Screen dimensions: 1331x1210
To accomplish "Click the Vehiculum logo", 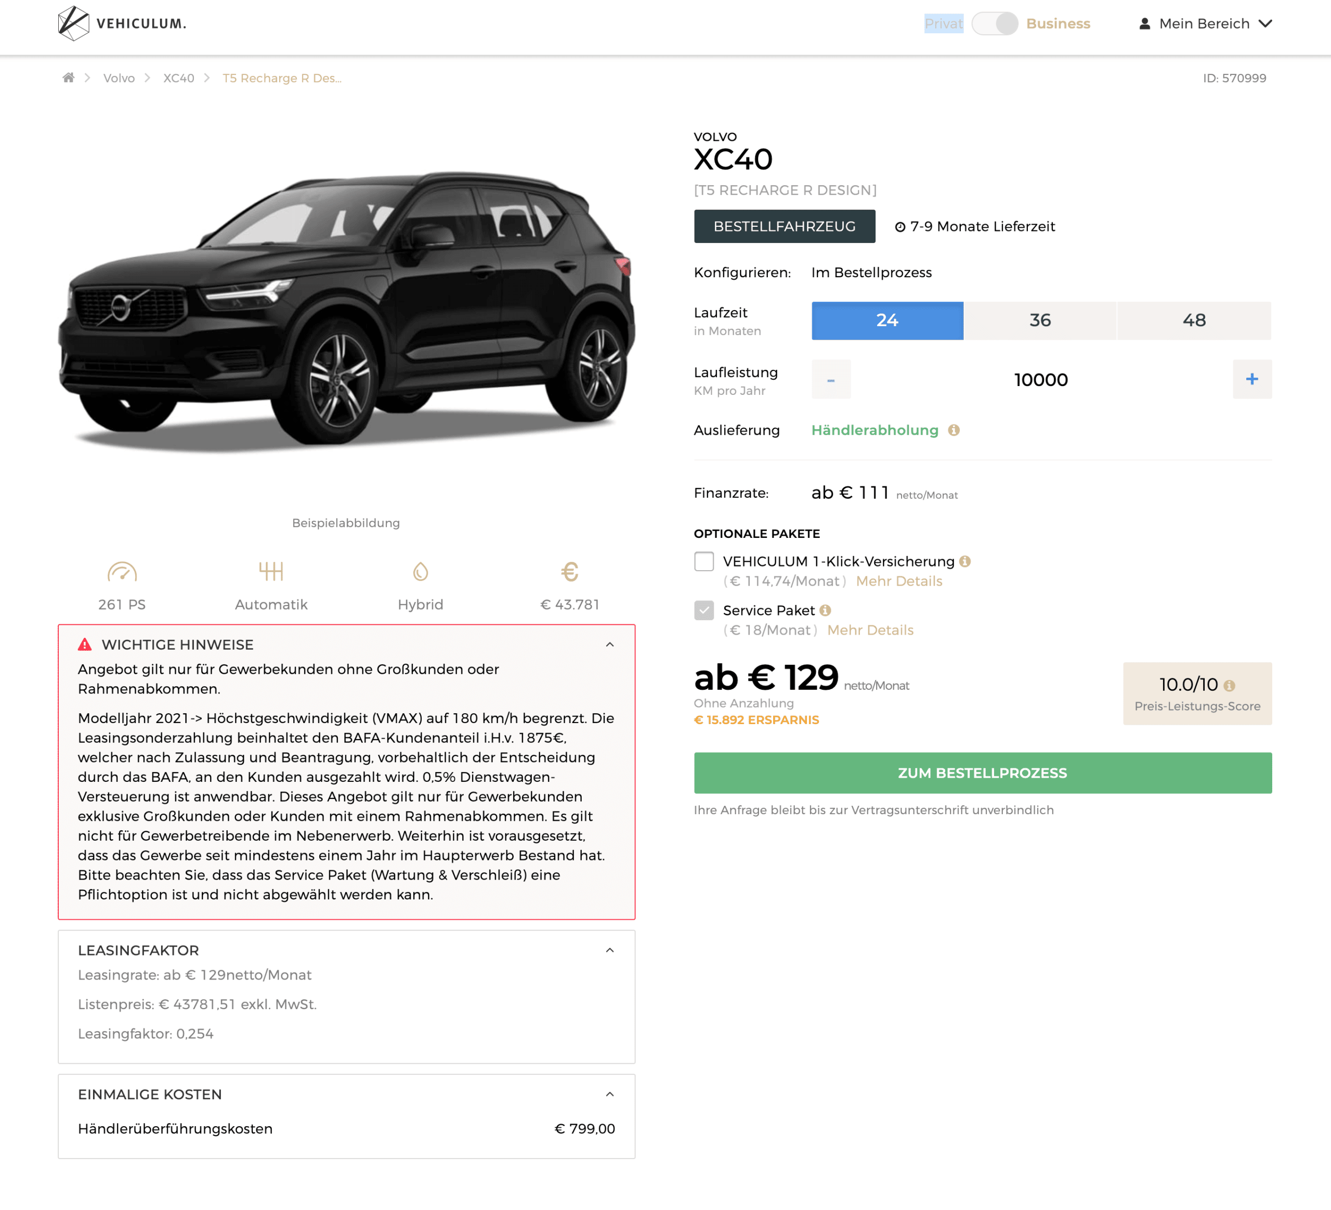I will (122, 24).
